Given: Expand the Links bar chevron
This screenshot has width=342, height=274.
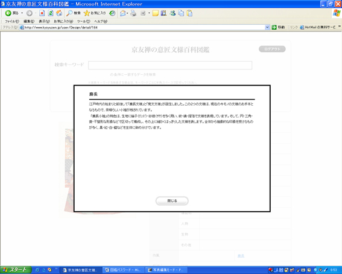Looking at the screenshot, I should click(x=340, y=27).
